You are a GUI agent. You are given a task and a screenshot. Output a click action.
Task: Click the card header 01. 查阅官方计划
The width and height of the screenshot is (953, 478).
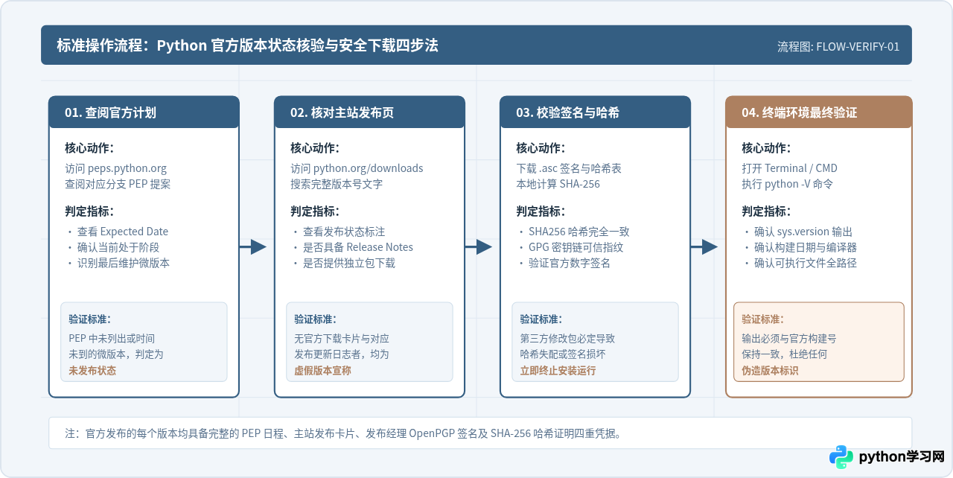[144, 112]
